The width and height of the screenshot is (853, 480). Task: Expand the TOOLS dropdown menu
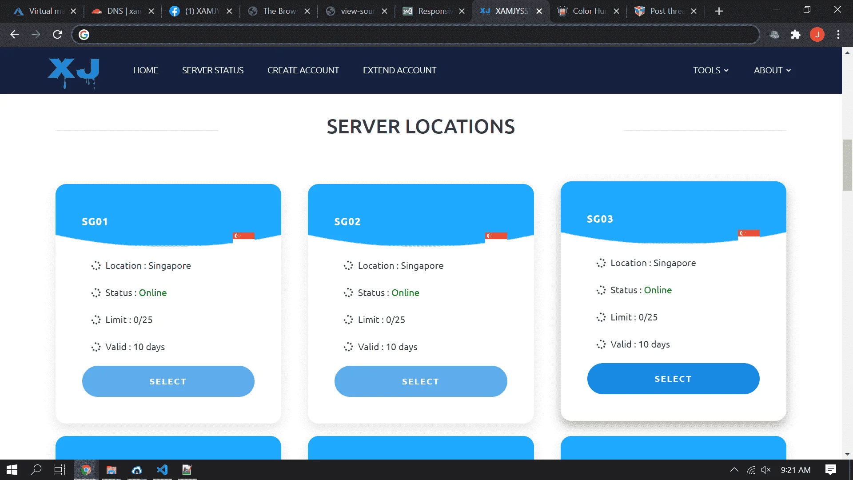tap(711, 70)
